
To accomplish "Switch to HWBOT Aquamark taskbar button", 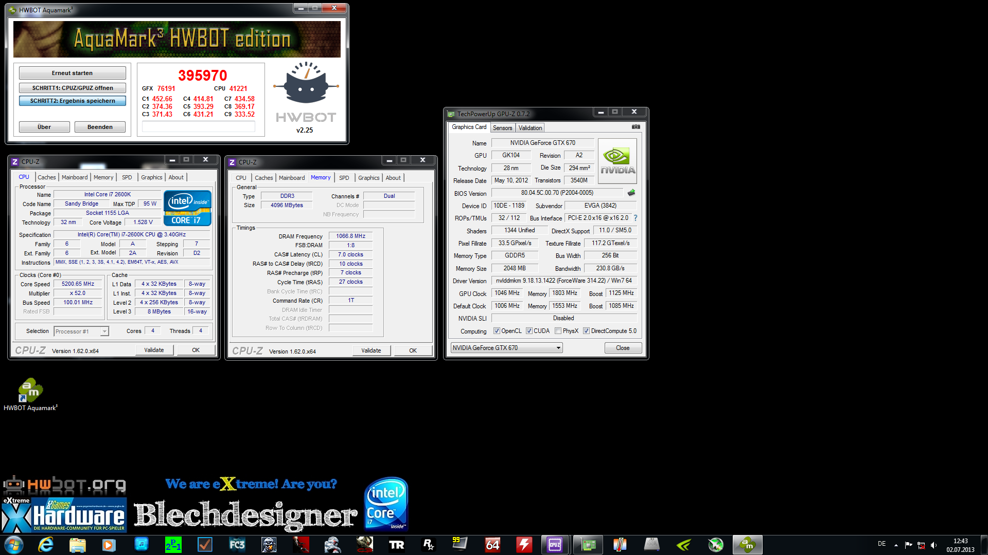I will pyautogui.click(x=748, y=545).
